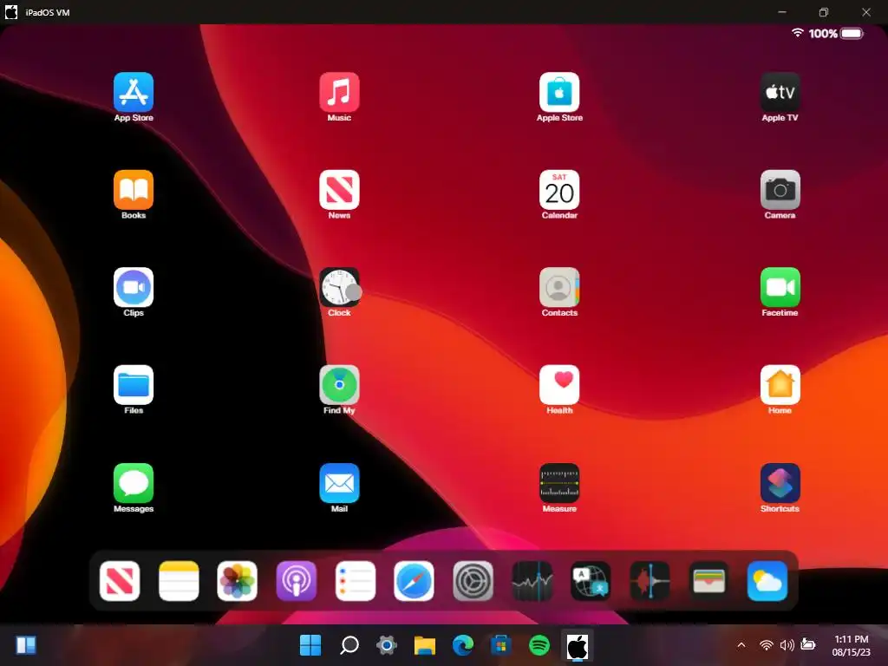Open the Calendar app showing SAT 20
The width and height of the screenshot is (888, 666).
(559, 190)
